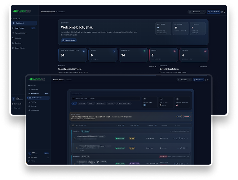Click the notification bell in Command Center header

[225, 12]
